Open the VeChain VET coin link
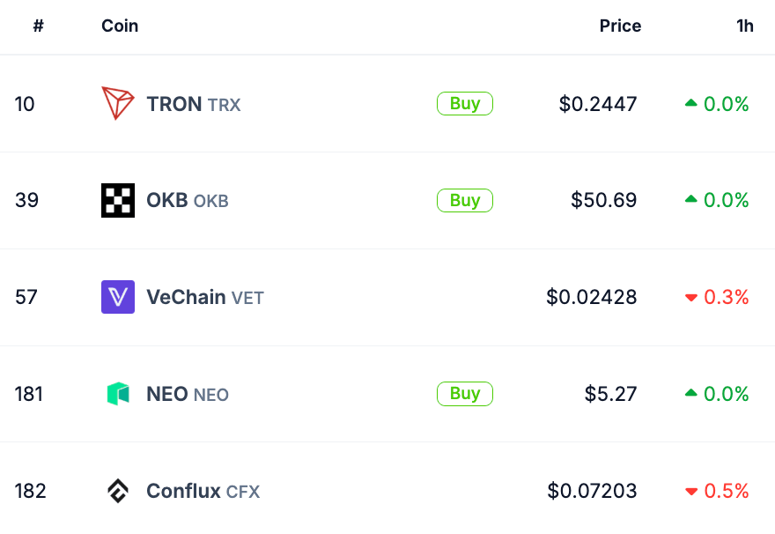Image resolution: width=775 pixels, height=534 pixels. click(x=204, y=297)
